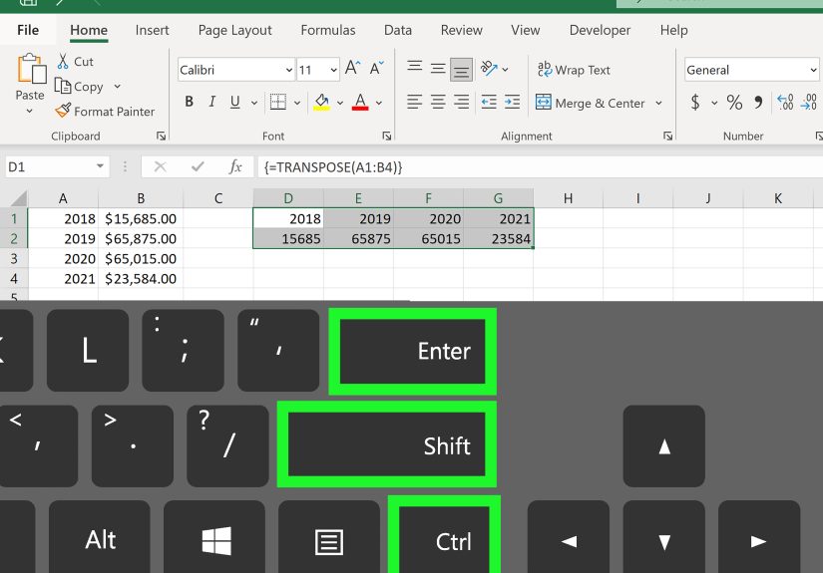Toggle bottom align option
Screen dimensions: 823x573
461,69
